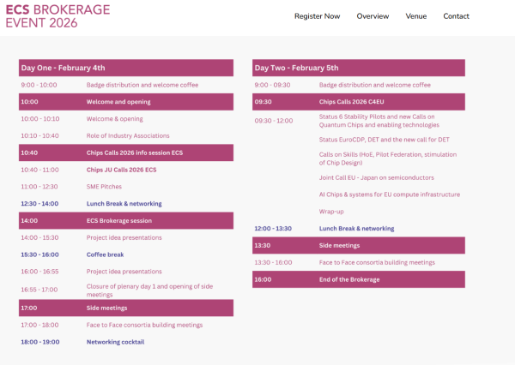Click the End of the Brokerage row
This screenshot has width=515, height=365.
click(349, 279)
